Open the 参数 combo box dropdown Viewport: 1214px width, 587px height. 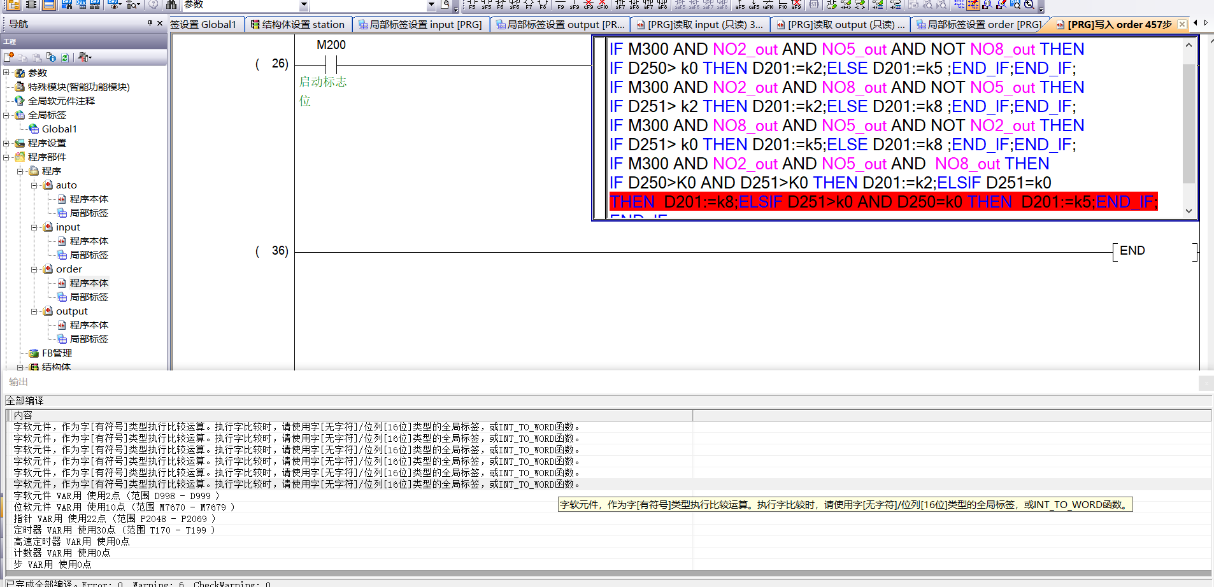tap(303, 5)
